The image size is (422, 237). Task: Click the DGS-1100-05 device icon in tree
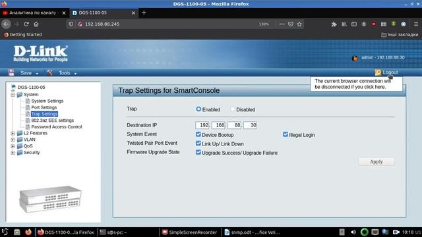[x=13, y=87]
